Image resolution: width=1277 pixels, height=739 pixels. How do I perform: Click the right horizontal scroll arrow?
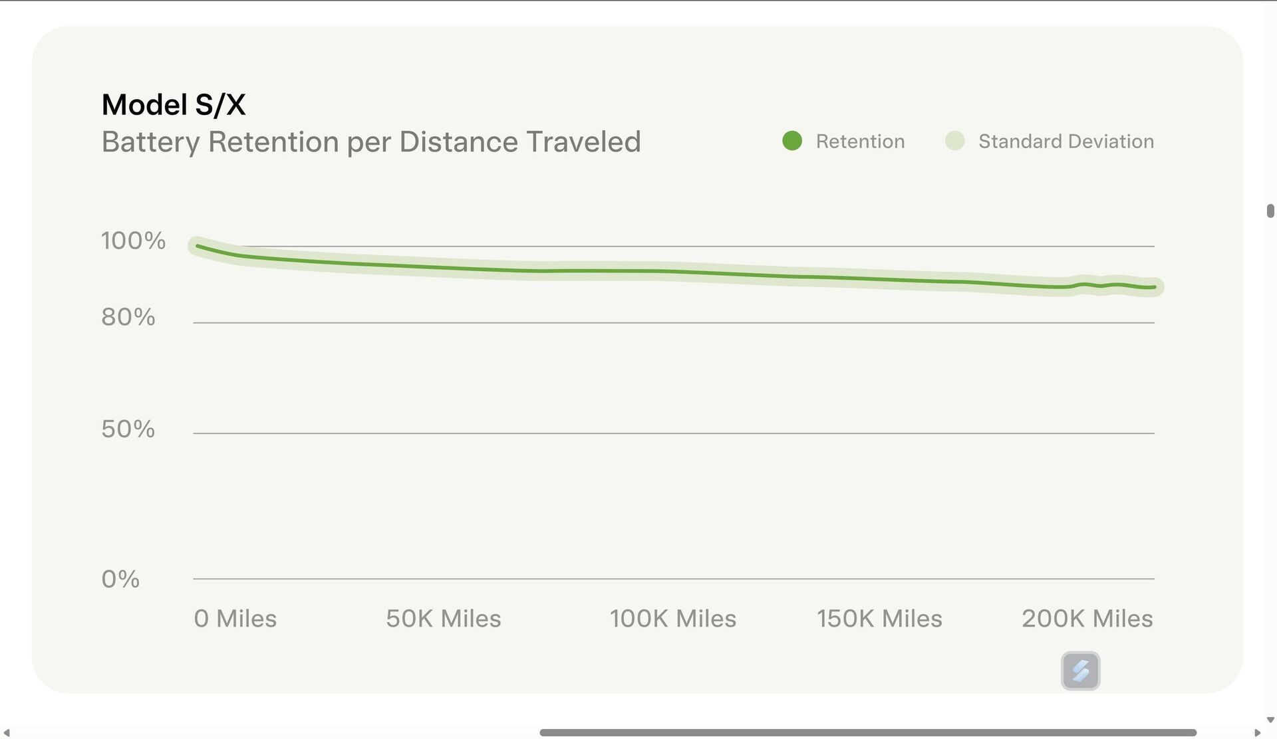click(1257, 732)
